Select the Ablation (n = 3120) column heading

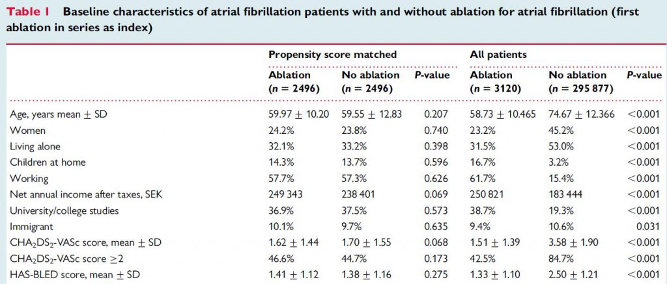(x=494, y=81)
